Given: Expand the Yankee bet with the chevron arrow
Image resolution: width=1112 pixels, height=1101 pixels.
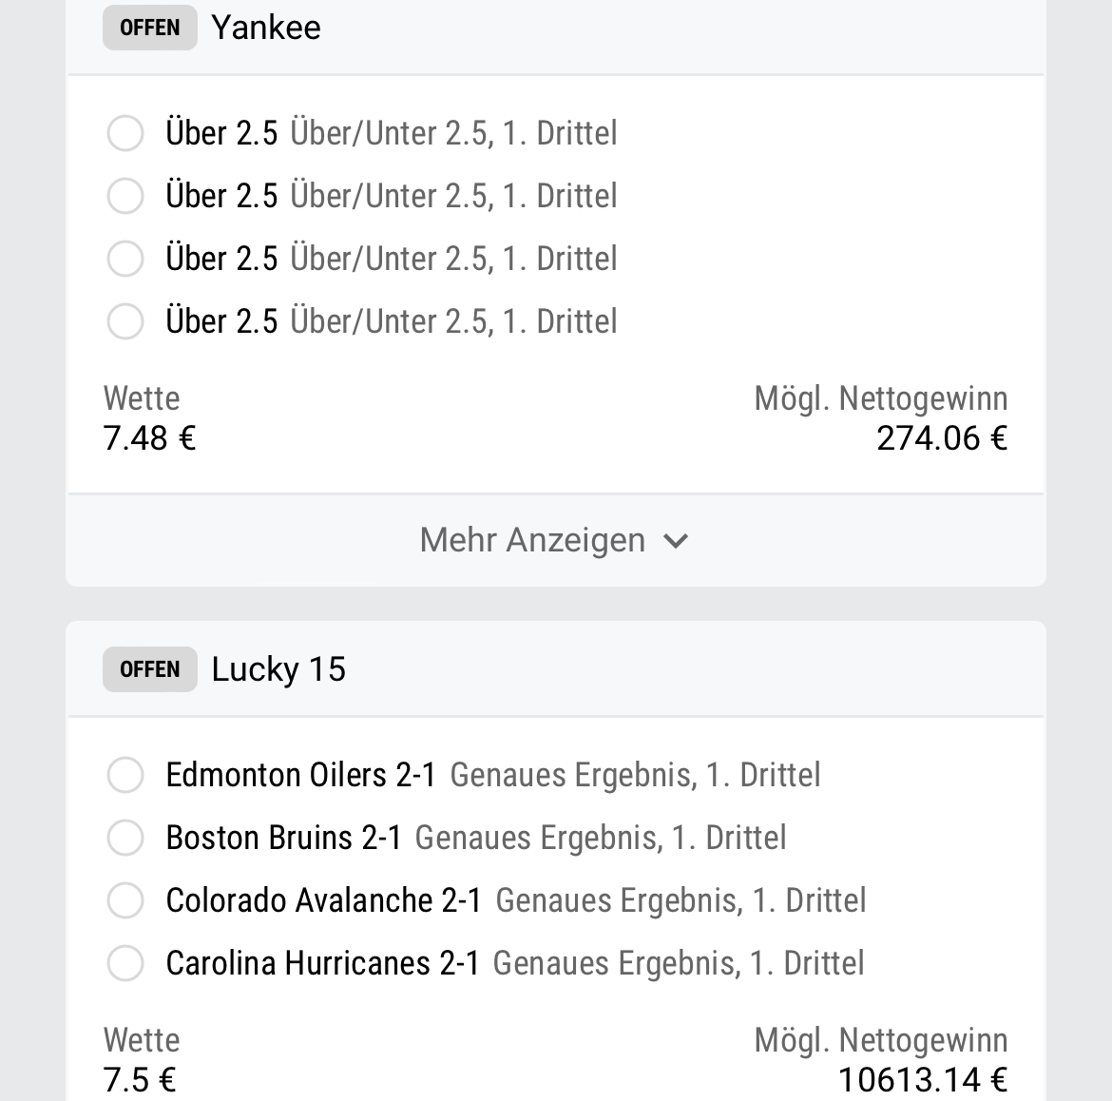Looking at the screenshot, I should coord(676,541).
